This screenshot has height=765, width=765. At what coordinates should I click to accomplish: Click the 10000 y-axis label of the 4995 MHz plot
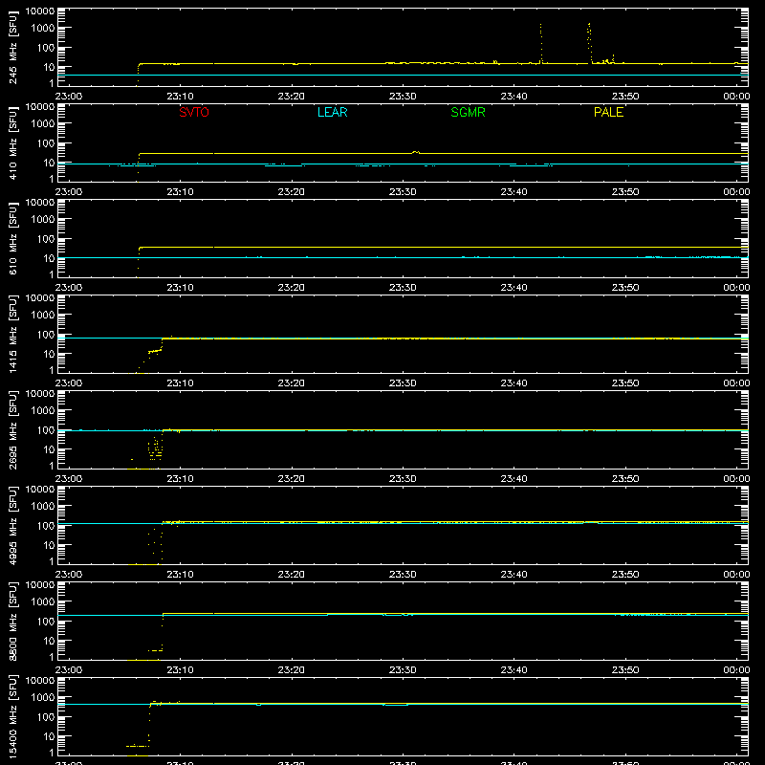[40, 489]
